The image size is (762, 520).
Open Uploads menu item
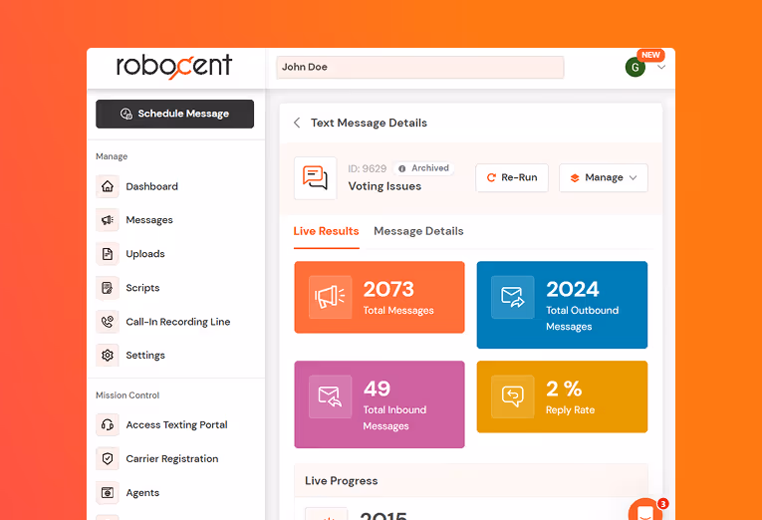click(x=145, y=254)
